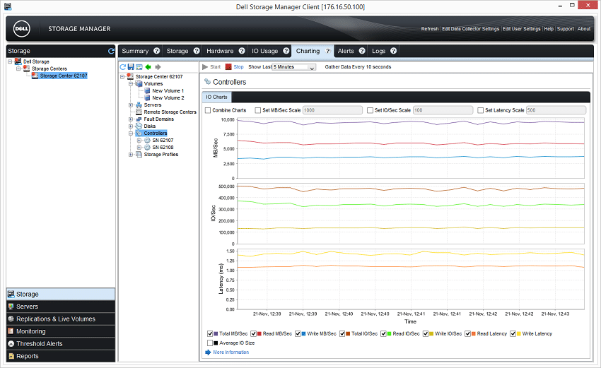Open the Threshold Alerts view in sidebar
Image resolution: width=601 pixels, height=368 pixels.
61,343
